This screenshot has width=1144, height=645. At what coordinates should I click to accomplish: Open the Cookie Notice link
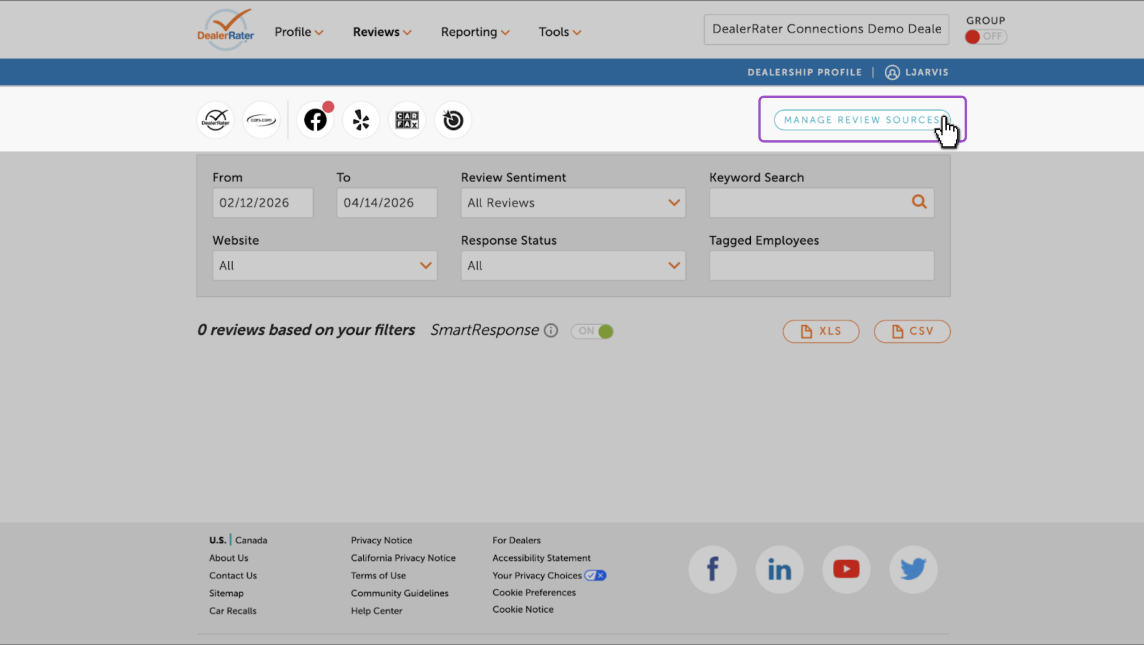tap(523, 609)
